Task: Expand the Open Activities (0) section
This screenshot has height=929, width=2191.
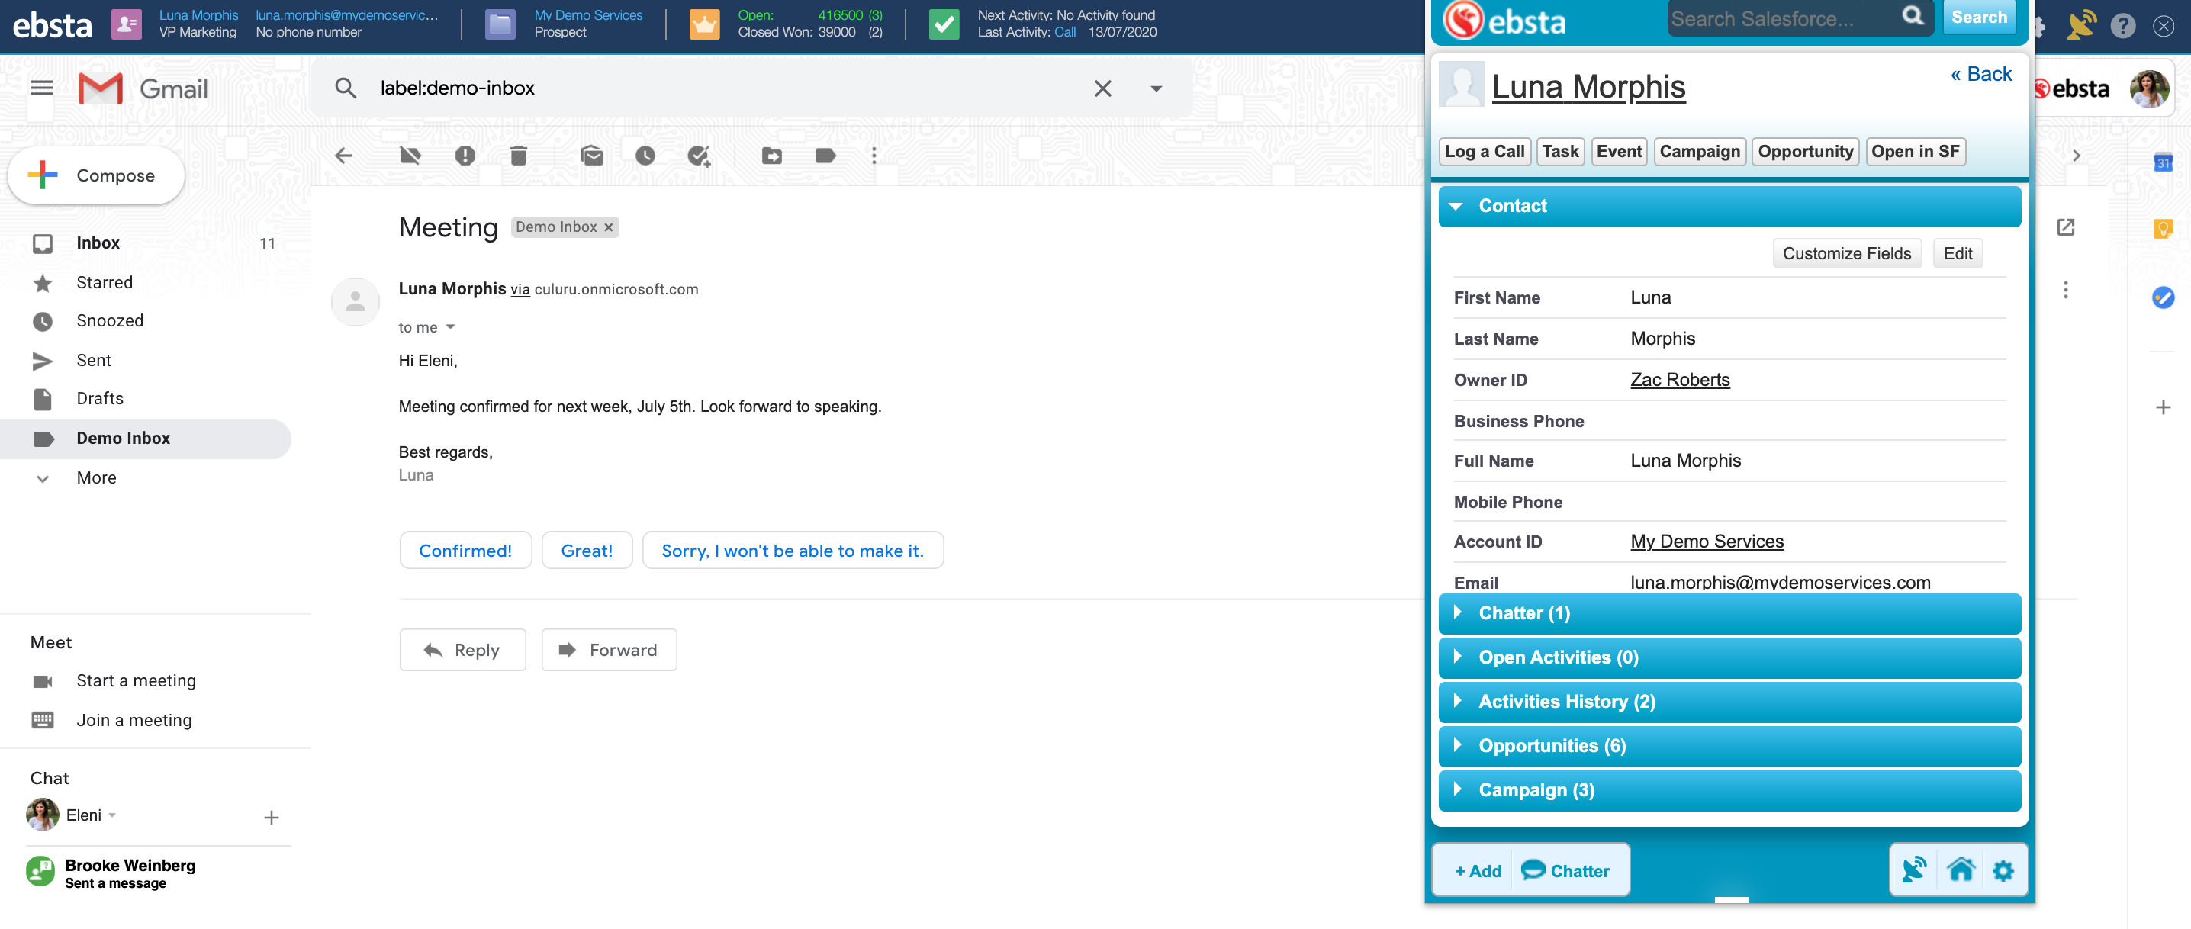Action: pyautogui.click(x=1729, y=657)
